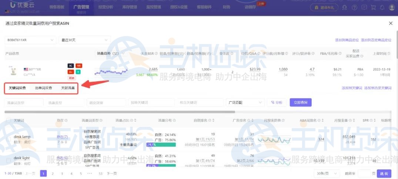The height and width of the screenshot is (179, 398).
Task: Click the horizontal table scrollbar
Action: pos(120,112)
